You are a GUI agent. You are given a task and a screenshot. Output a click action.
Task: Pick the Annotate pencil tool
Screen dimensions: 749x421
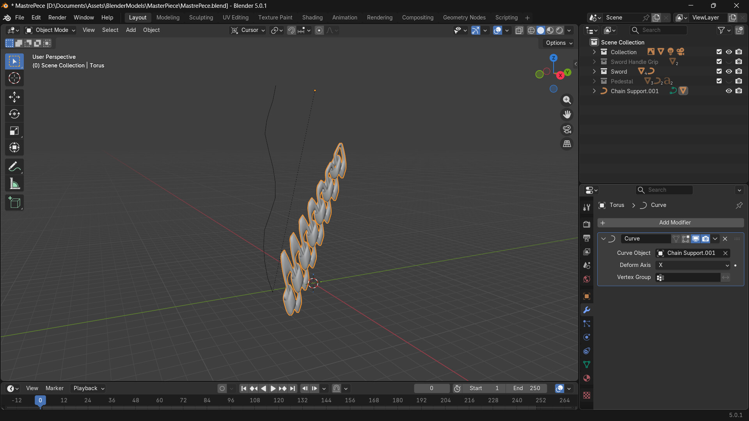[14, 167]
